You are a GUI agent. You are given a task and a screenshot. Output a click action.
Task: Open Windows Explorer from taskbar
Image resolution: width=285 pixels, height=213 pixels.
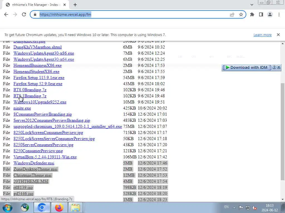pyautogui.click(x=75, y=207)
